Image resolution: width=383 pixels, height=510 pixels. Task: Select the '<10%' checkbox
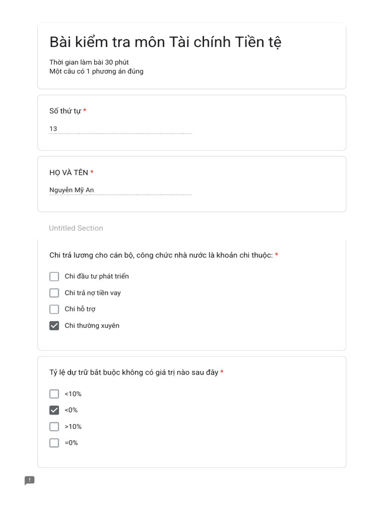[x=54, y=394]
